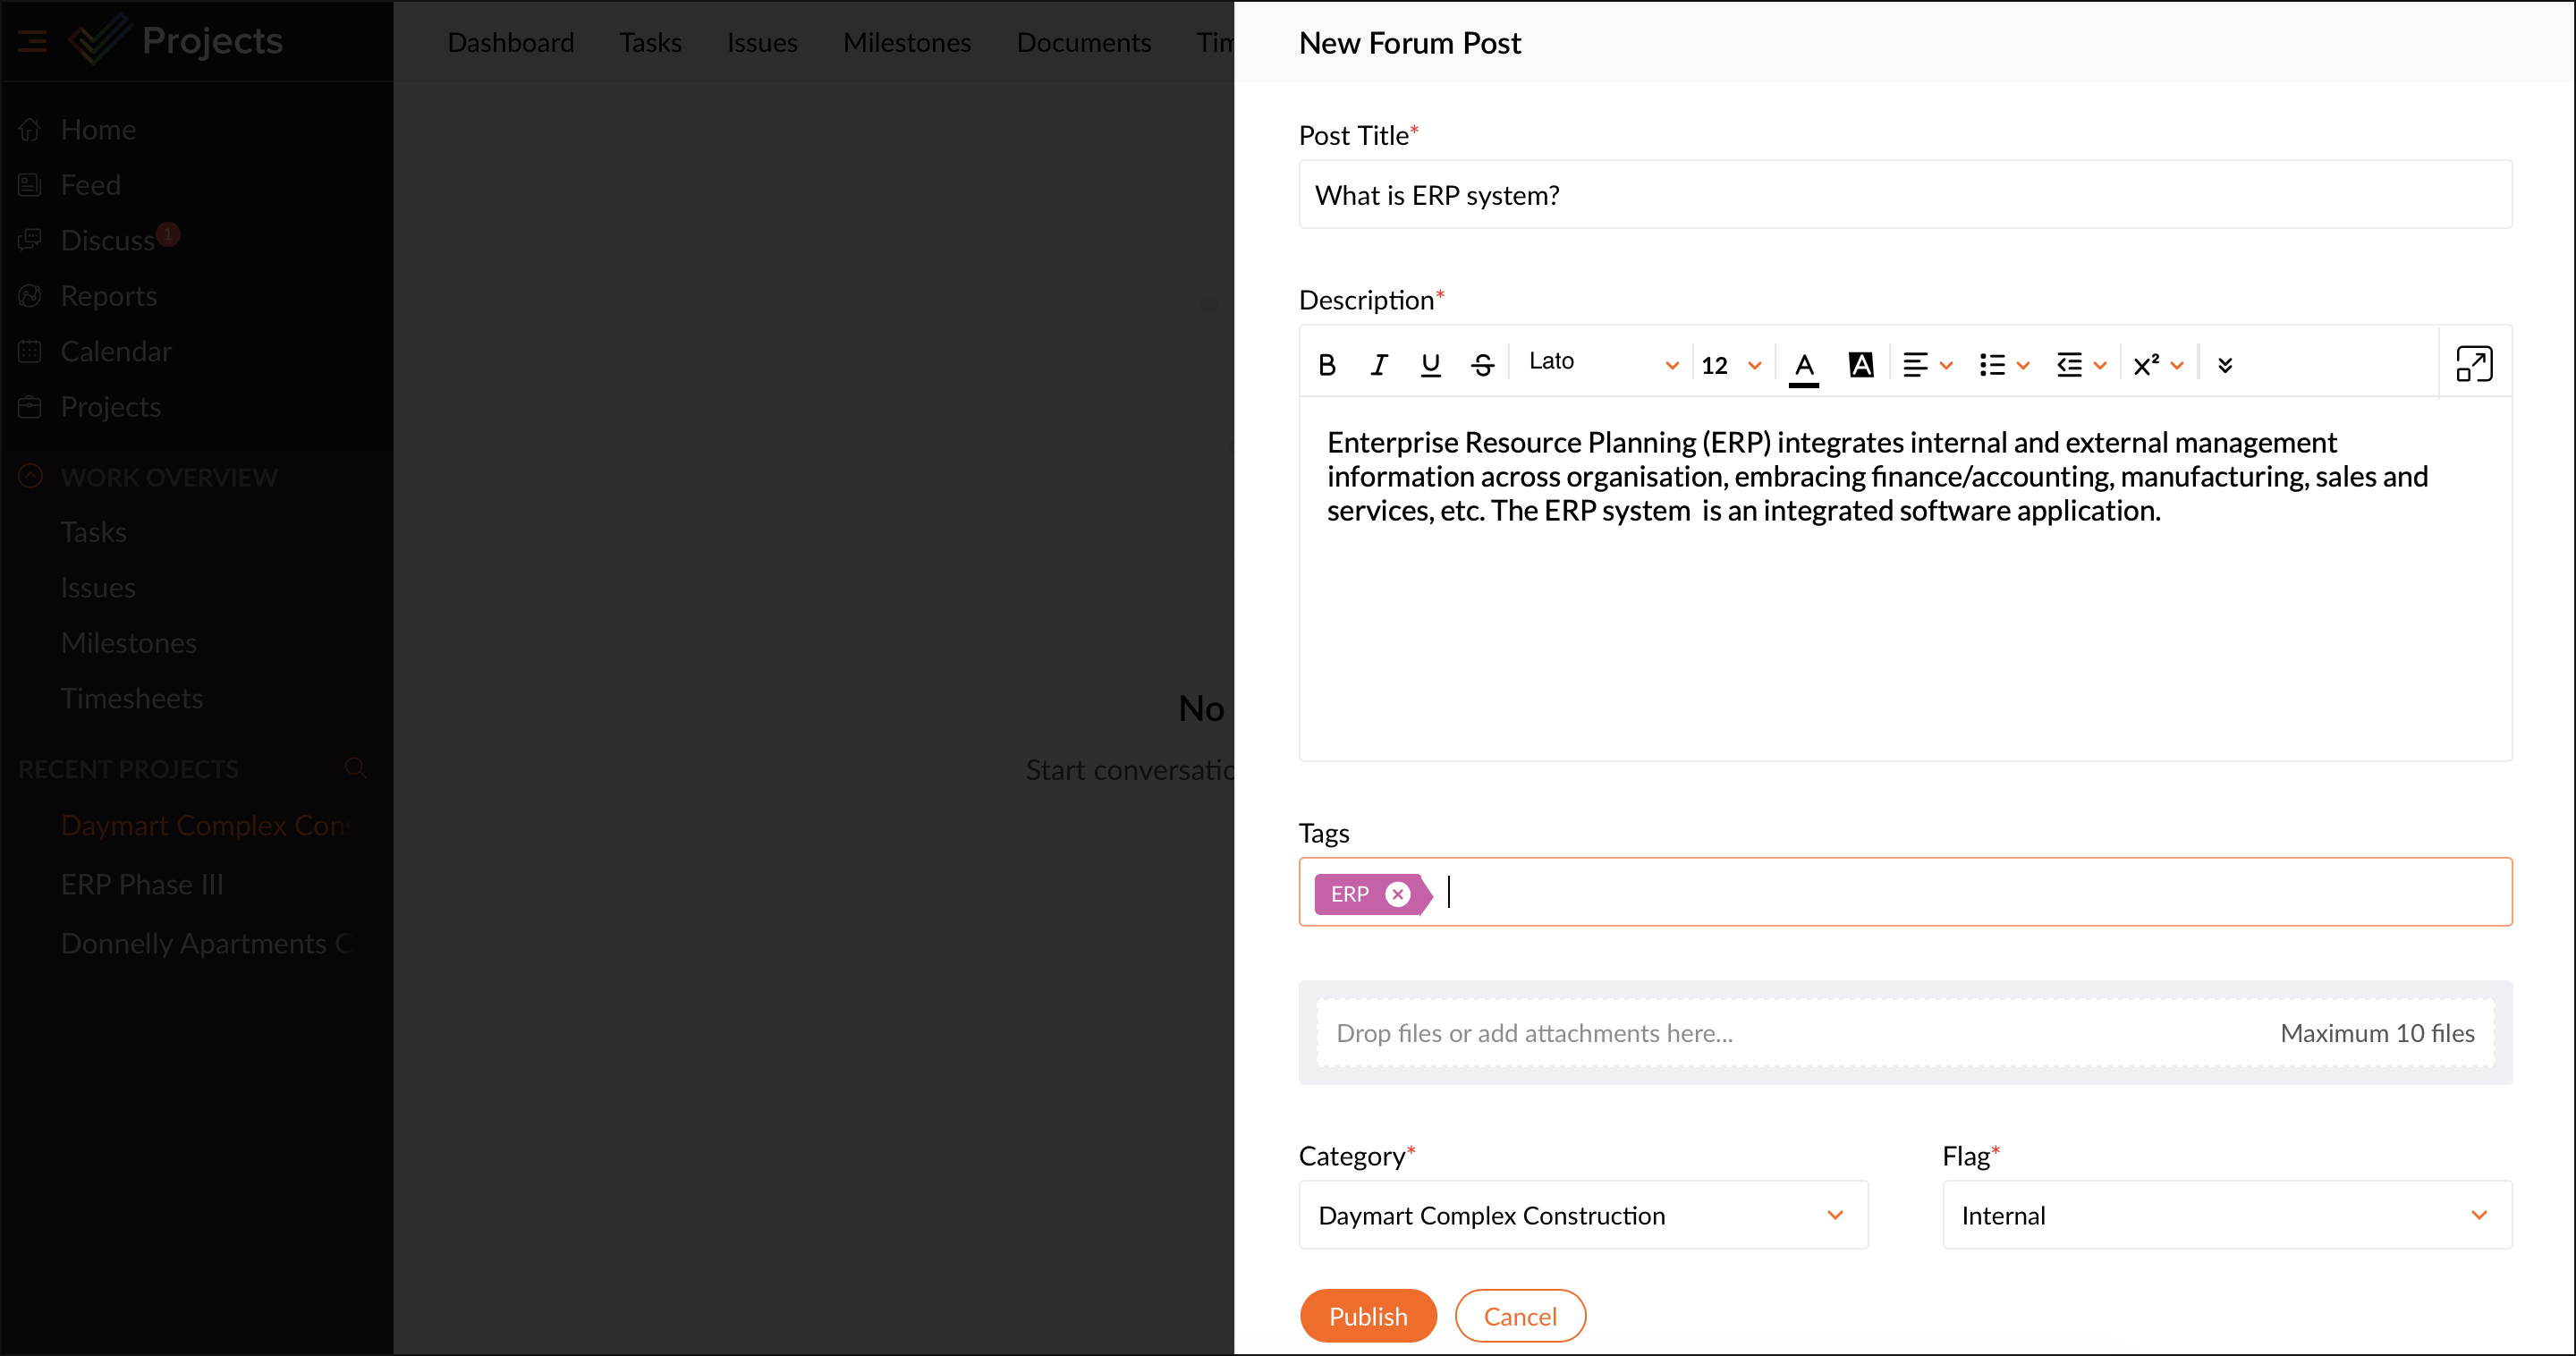
Task: Toggle bold formatting in the editor
Action: point(1327,365)
